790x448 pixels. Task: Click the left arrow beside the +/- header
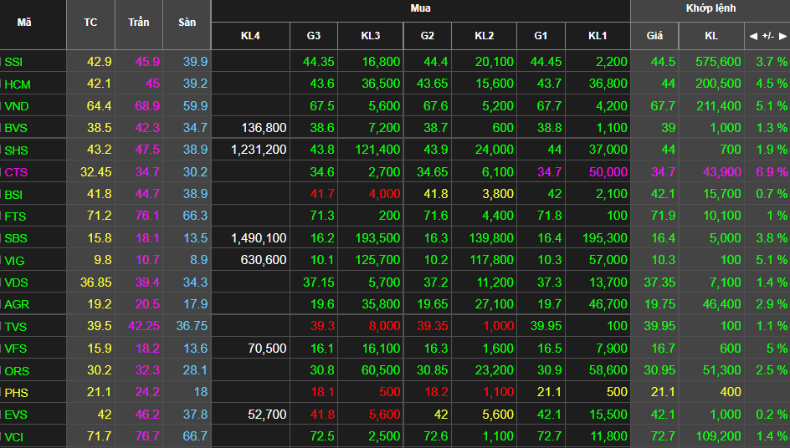tap(753, 36)
